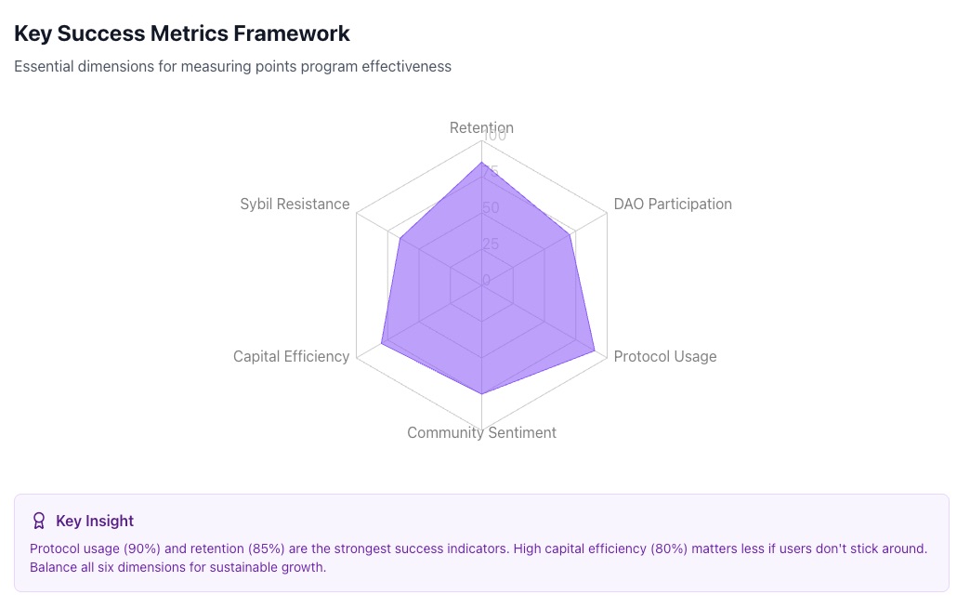
Task: Click the award ribbon icon beside Key Insight
Action: click(39, 521)
